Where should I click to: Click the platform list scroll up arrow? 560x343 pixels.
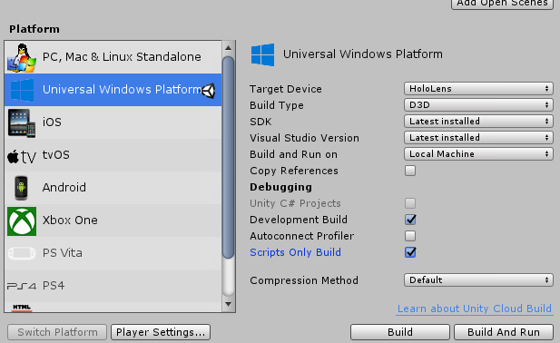pyautogui.click(x=228, y=48)
